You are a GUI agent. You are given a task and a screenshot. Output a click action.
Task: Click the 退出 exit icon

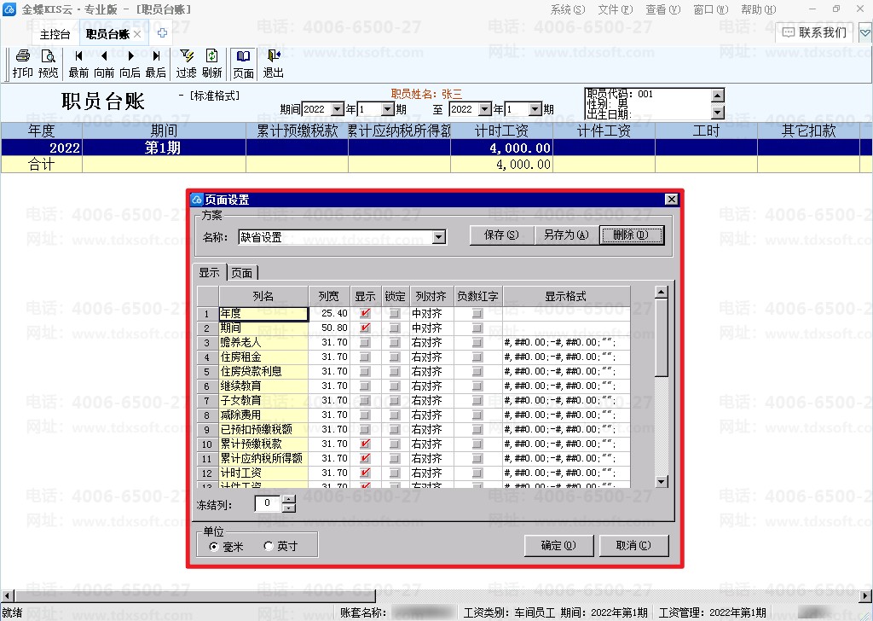click(274, 64)
